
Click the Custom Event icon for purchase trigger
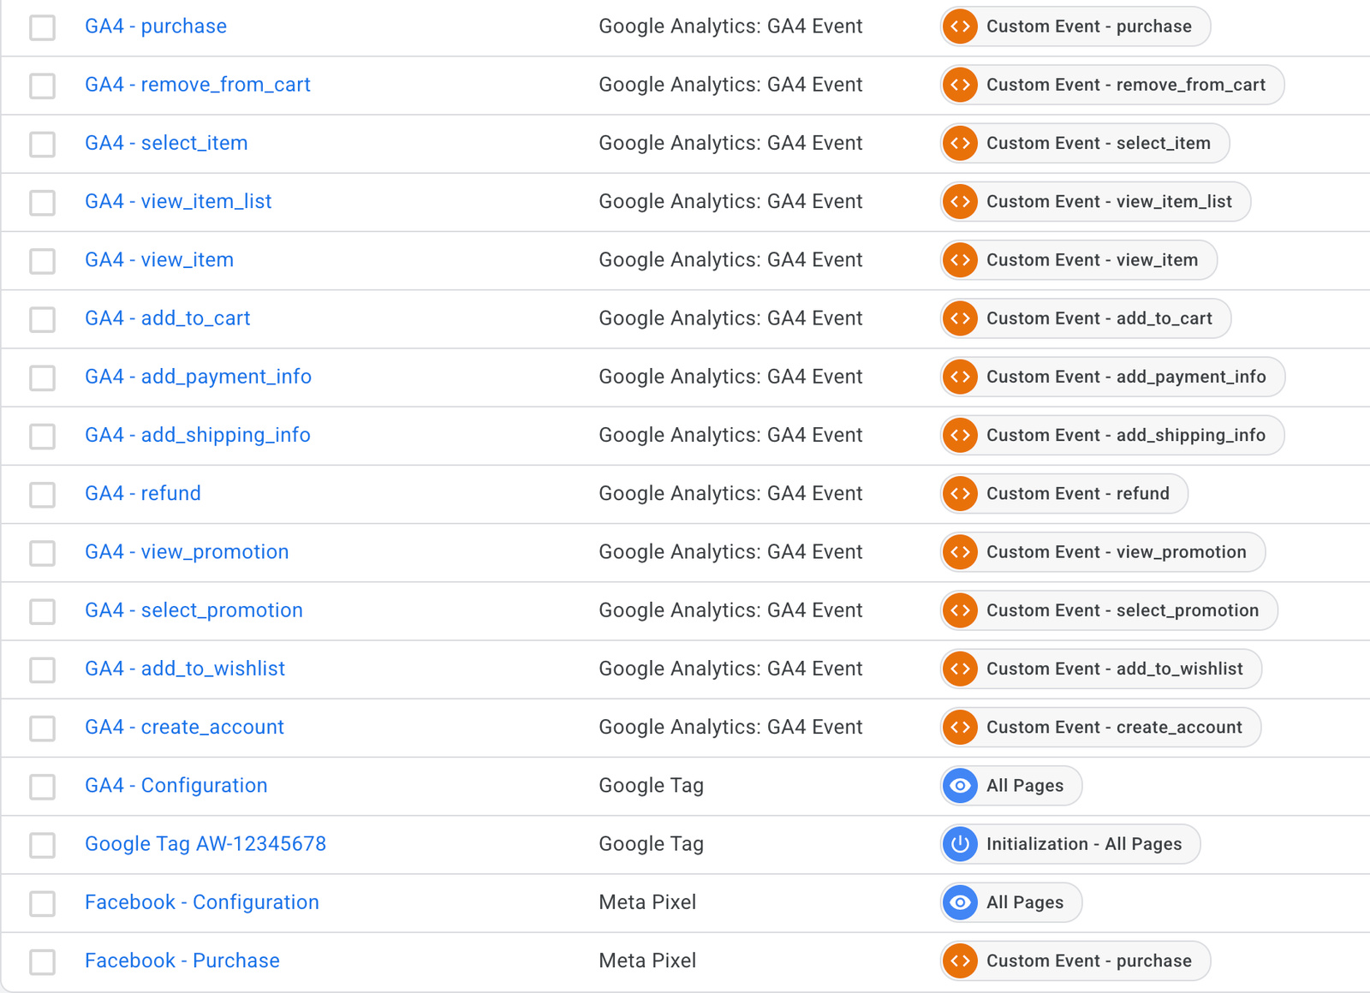coord(961,27)
